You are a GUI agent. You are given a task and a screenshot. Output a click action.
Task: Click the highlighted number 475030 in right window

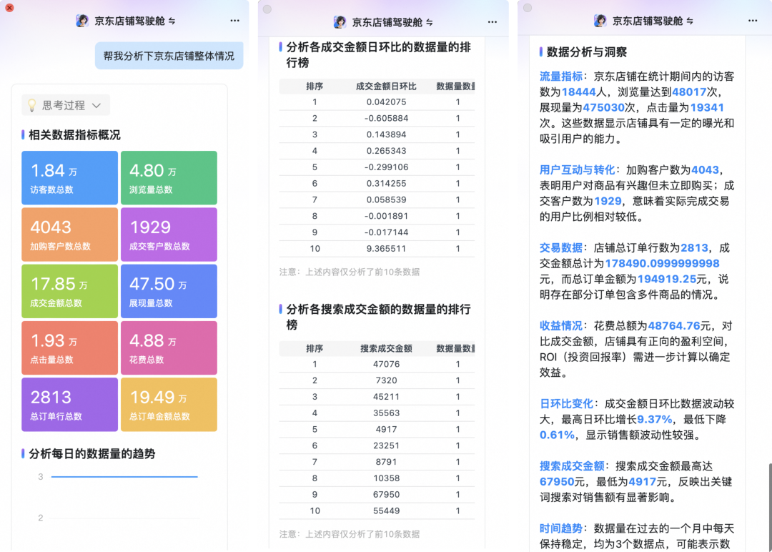point(603,108)
